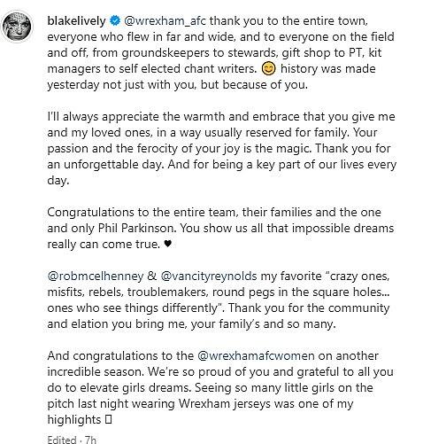Click the phrase 'history was made'
The height and width of the screenshot is (444, 423).
[x=327, y=69]
